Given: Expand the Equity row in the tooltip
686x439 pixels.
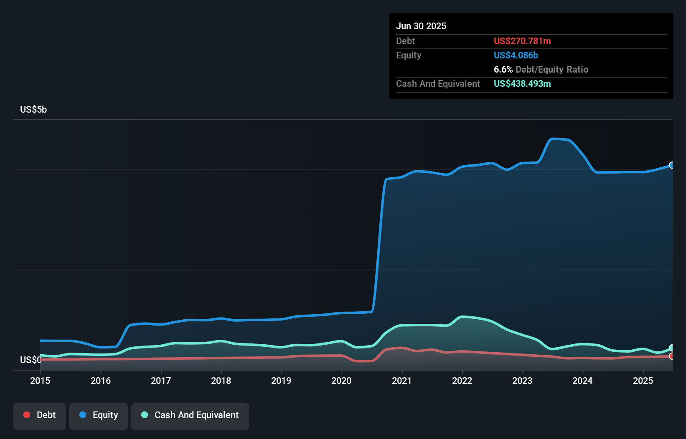Looking at the screenshot, I should (409, 55).
